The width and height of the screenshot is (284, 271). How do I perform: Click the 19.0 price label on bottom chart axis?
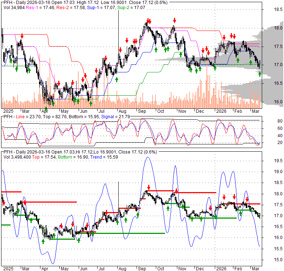click(x=278, y=172)
